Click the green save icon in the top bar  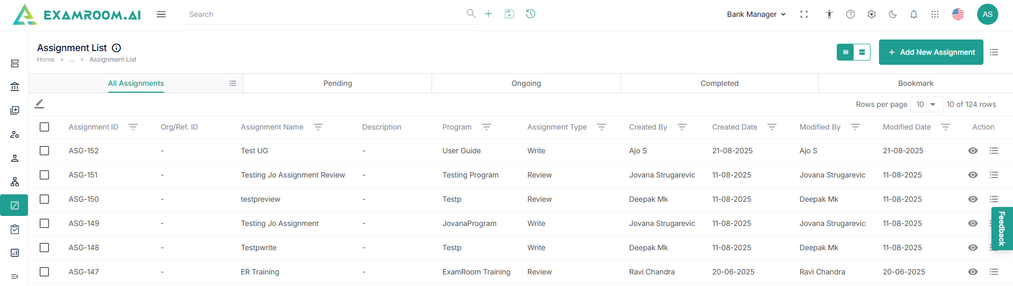click(x=509, y=14)
